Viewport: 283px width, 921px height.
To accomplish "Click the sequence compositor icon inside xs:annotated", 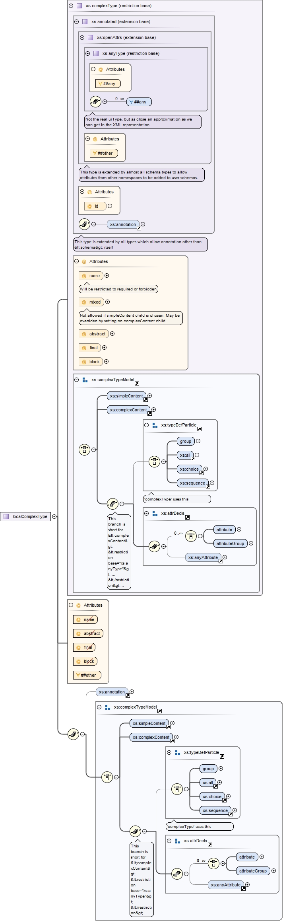I will 84,224.
